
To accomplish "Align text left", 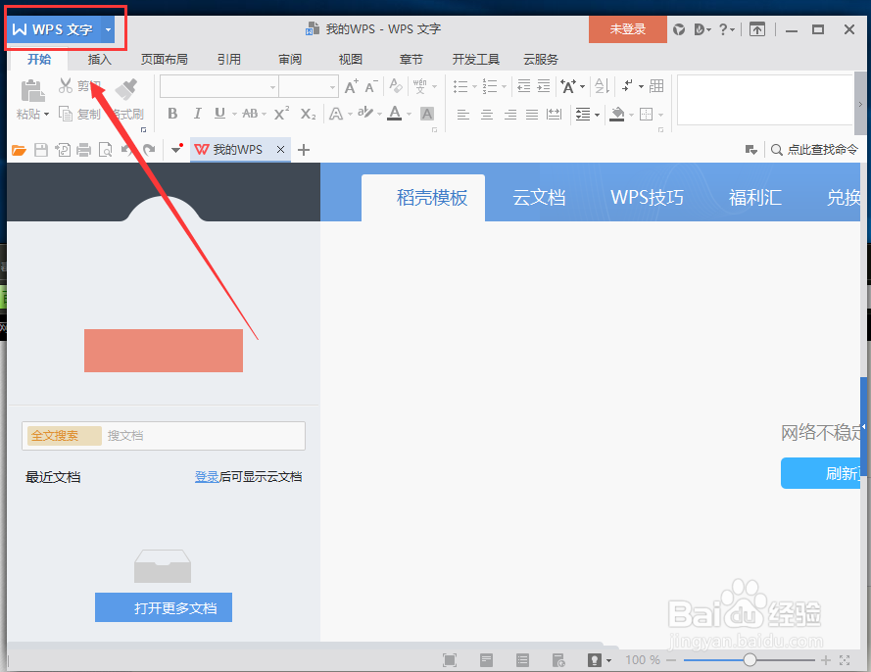I will pyautogui.click(x=463, y=115).
